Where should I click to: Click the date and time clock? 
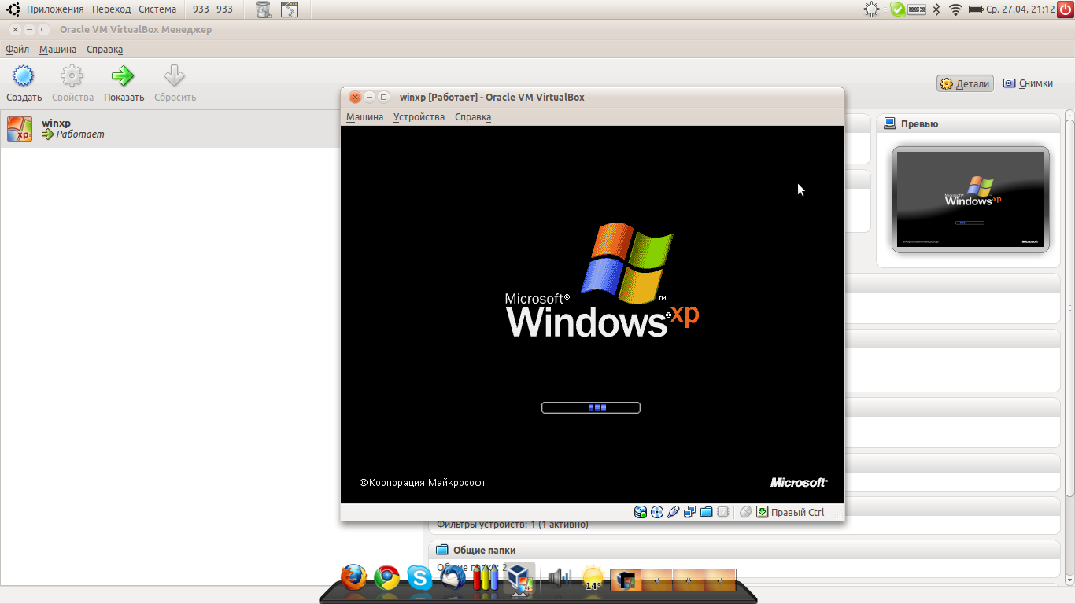point(1021,9)
